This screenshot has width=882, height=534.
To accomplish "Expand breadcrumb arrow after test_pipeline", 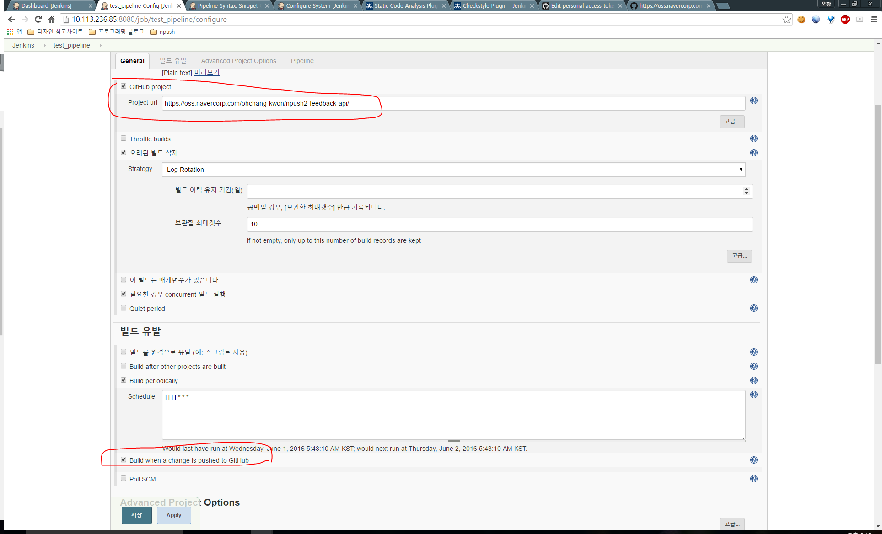I will [x=101, y=45].
